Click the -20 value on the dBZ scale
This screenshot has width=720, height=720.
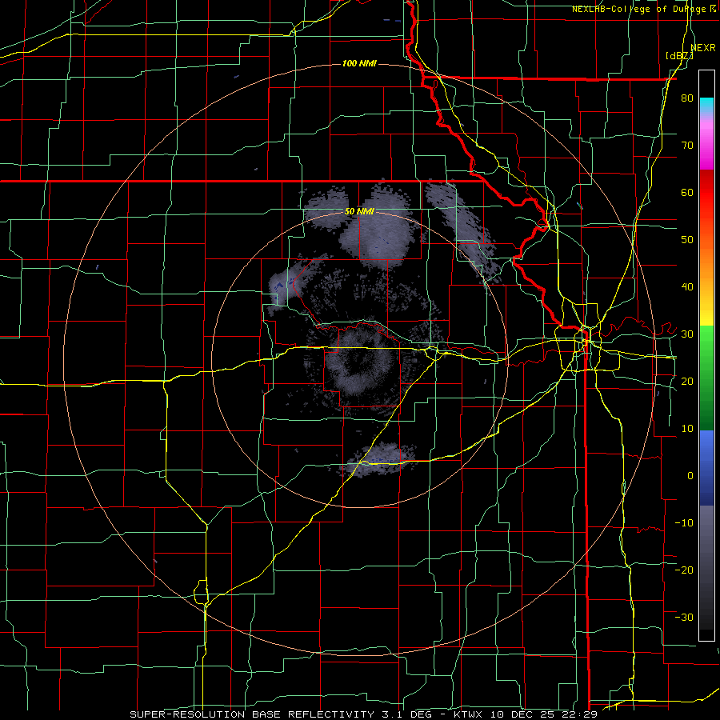click(684, 570)
